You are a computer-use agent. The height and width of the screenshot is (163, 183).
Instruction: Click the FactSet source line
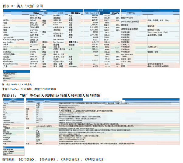click(29, 89)
